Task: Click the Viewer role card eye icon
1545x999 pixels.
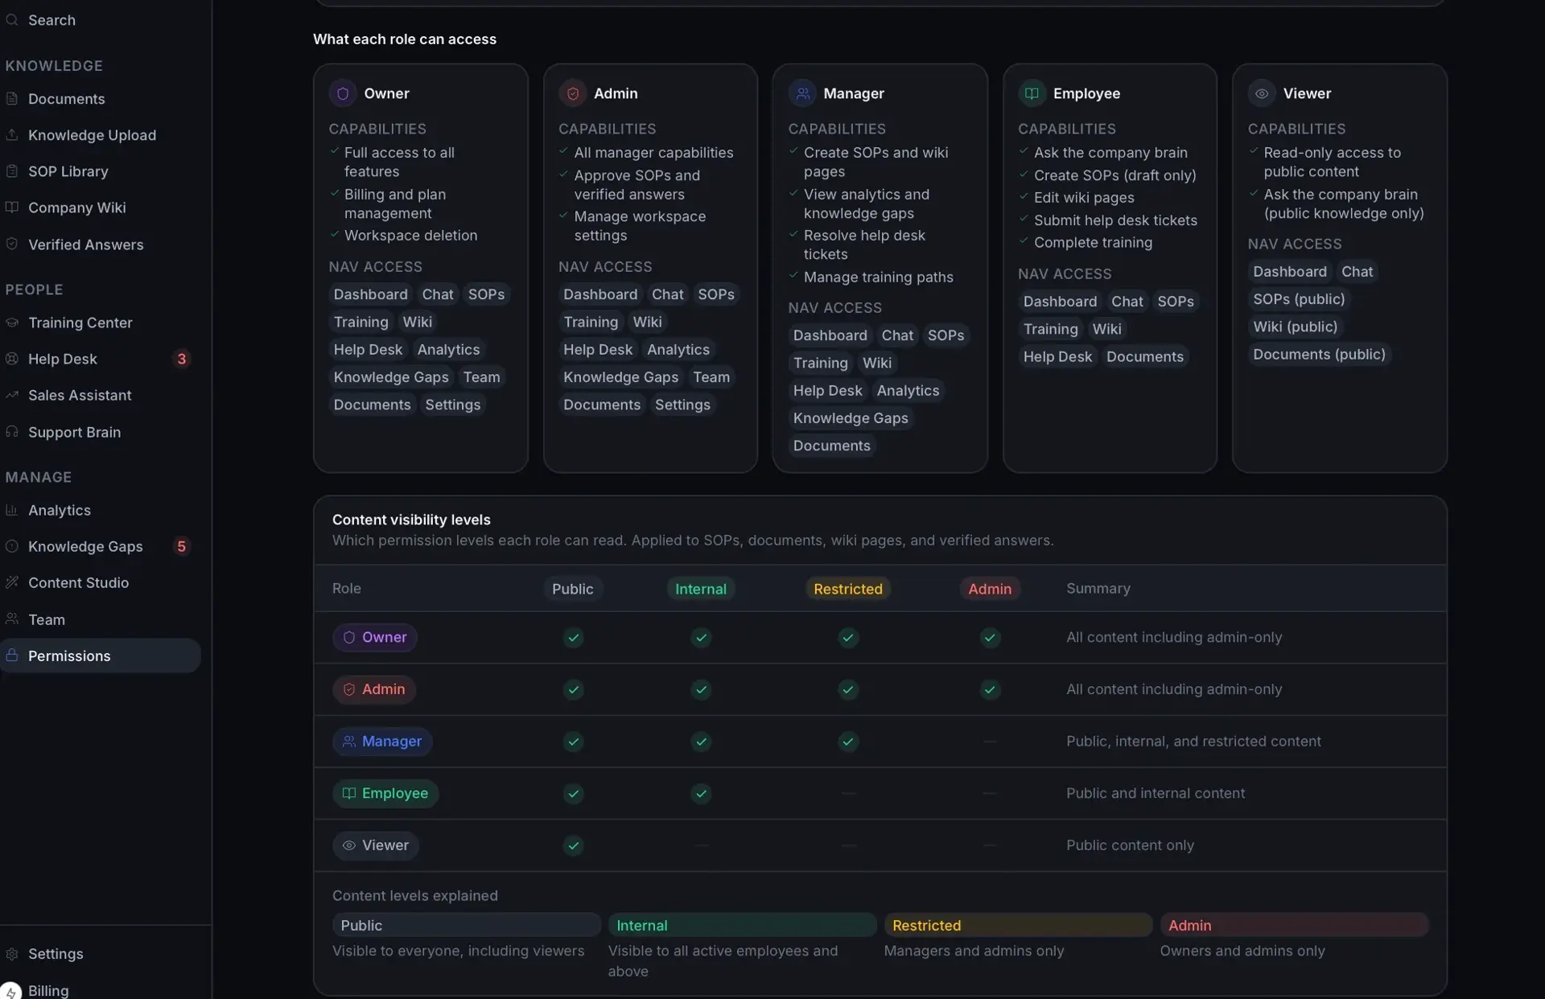Action: (x=1262, y=93)
